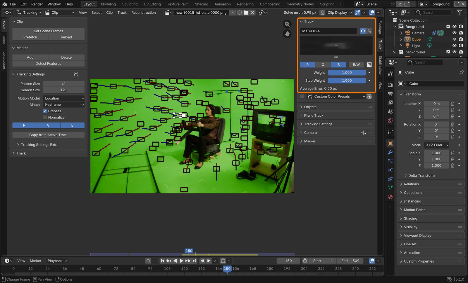The height and width of the screenshot is (283, 468).
Task: Open the Output properties printer tab
Action: (390, 94)
